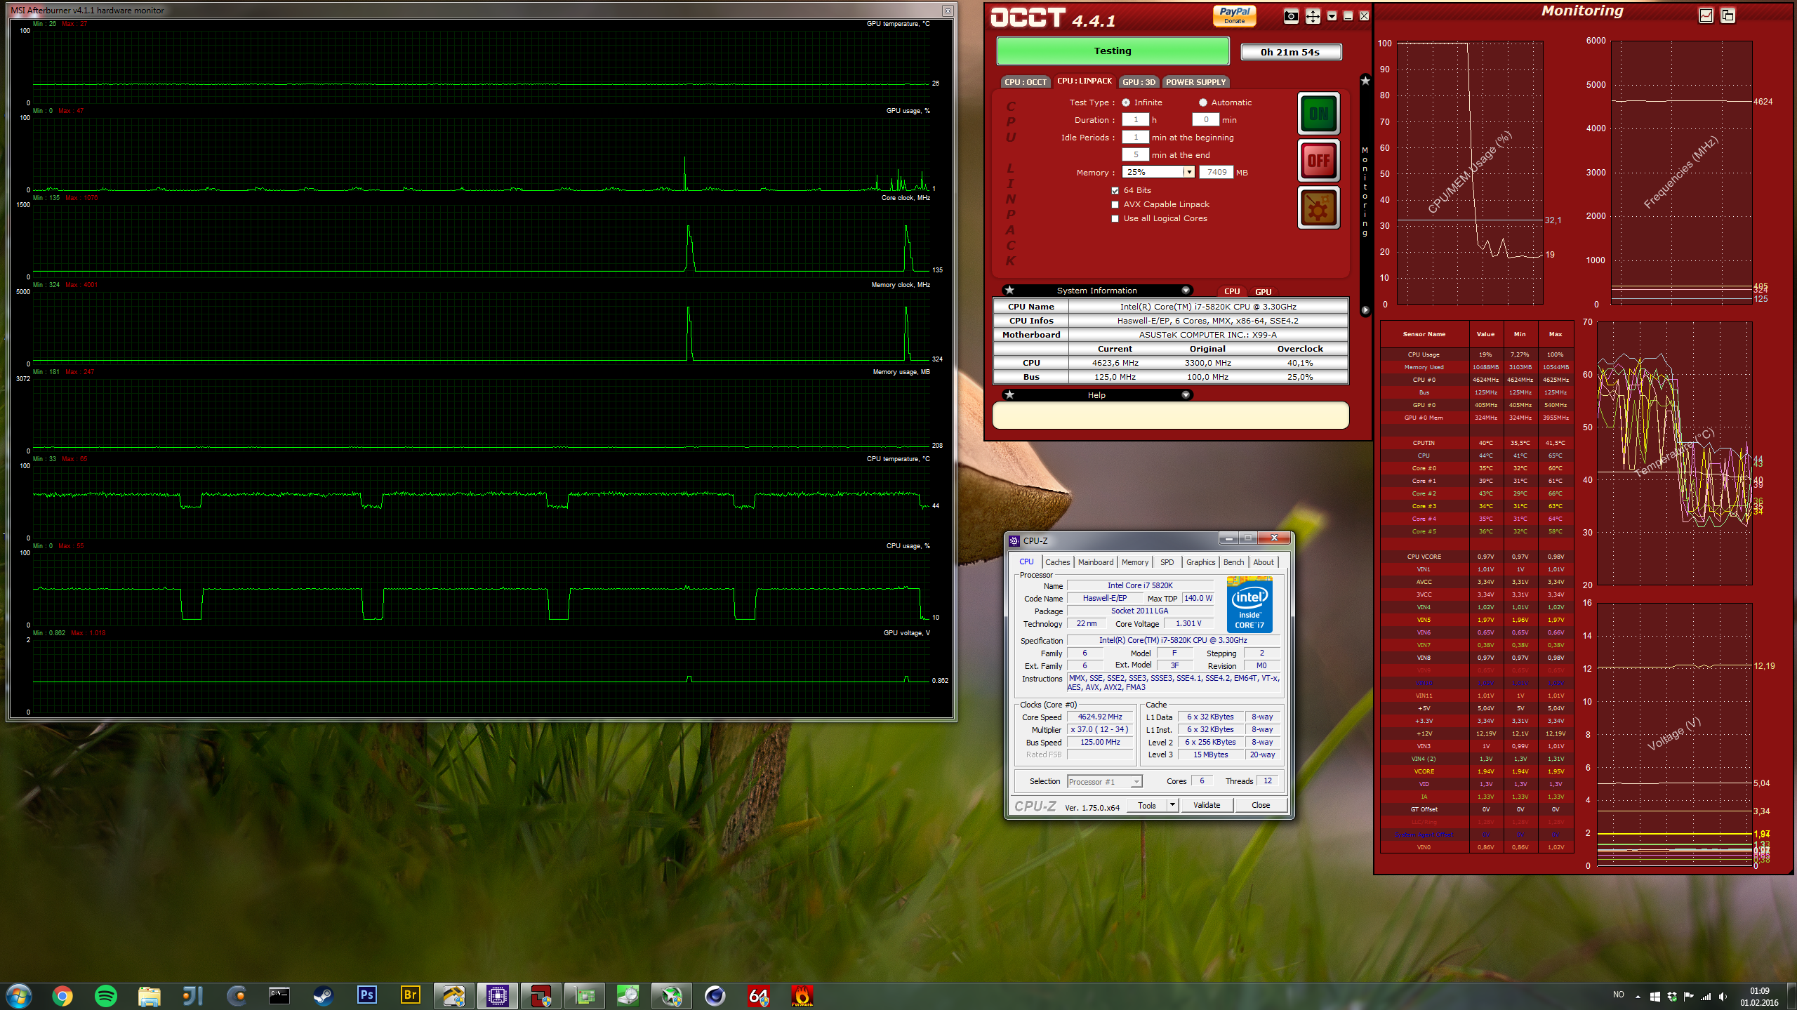Screen dimensions: 1797x1010
Task: Switch System Information to GPU tab
Action: (x=1263, y=292)
